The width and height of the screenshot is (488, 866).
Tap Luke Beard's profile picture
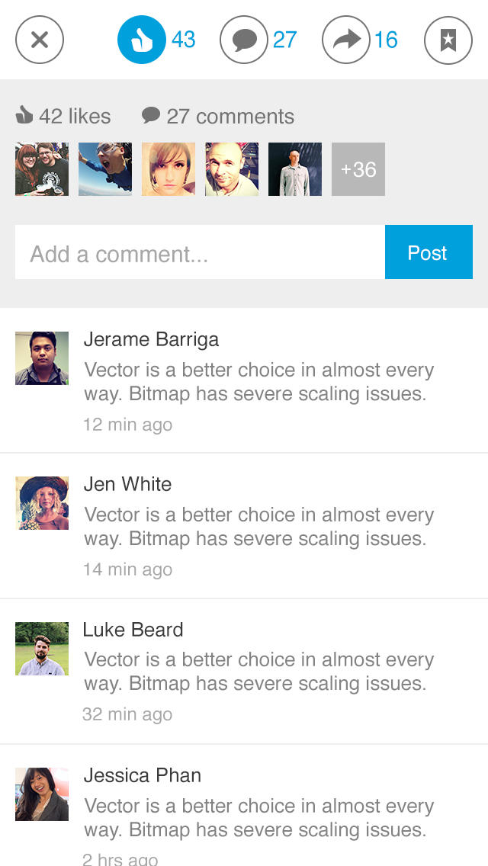41,649
